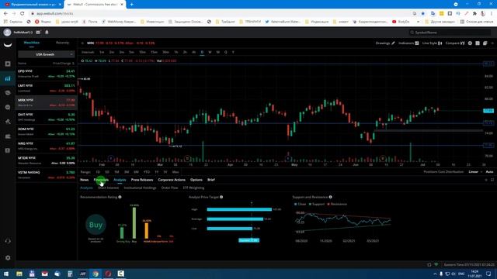Open the Drawings pencil tool
Image resolution: width=497 pixels, height=279 pixels.
tap(385, 43)
